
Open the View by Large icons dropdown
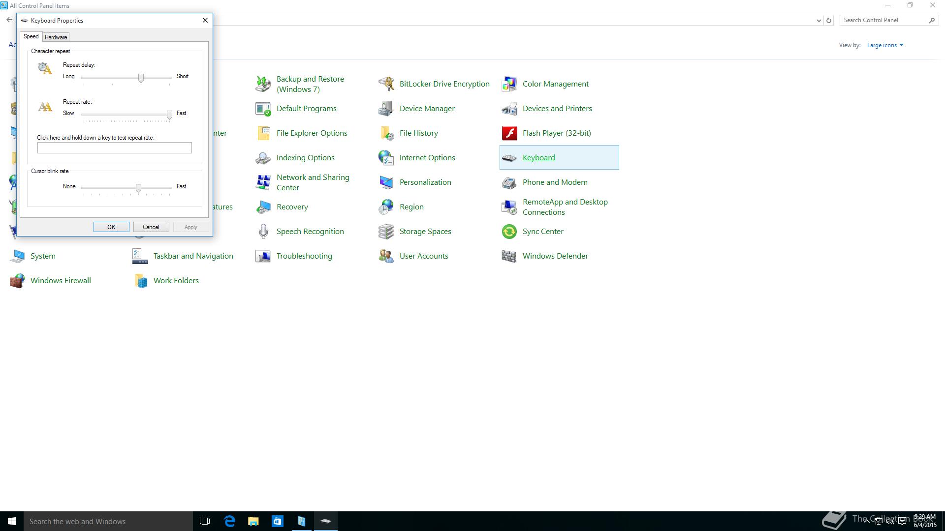pos(885,45)
